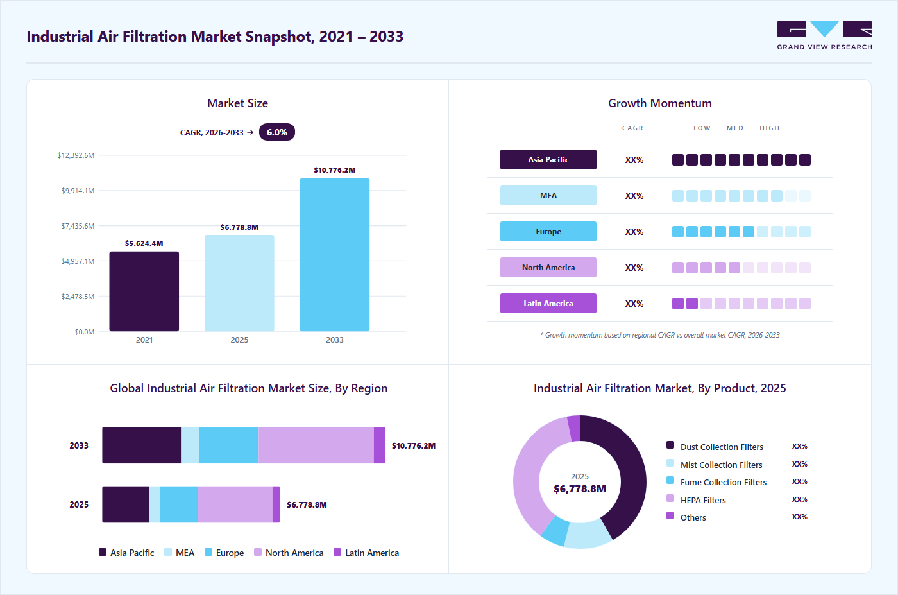Click the Latin America momentum indicator blocks
The height and width of the screenshot is (595, 898).
[x=741, y=304]
